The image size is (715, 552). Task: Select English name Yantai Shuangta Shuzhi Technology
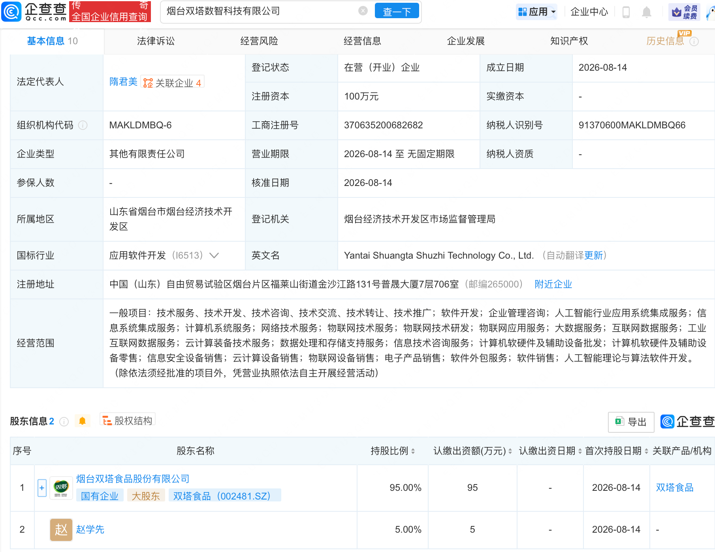pos(438,255)
